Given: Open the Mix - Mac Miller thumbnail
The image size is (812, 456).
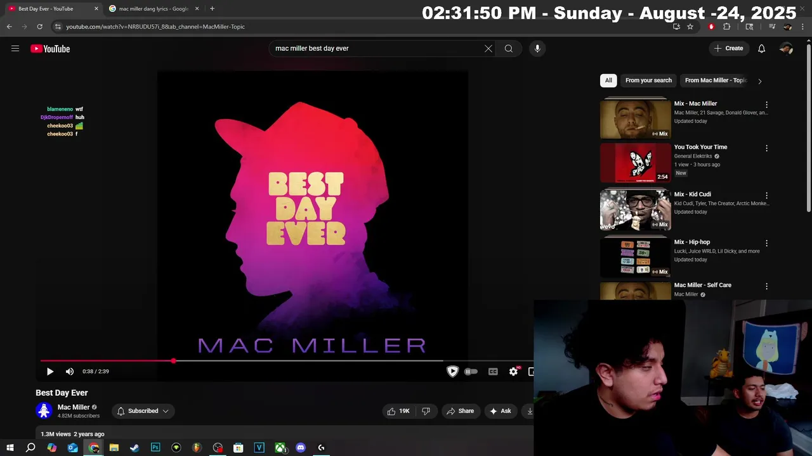Looking at the screenshot, I should [635, 118].
